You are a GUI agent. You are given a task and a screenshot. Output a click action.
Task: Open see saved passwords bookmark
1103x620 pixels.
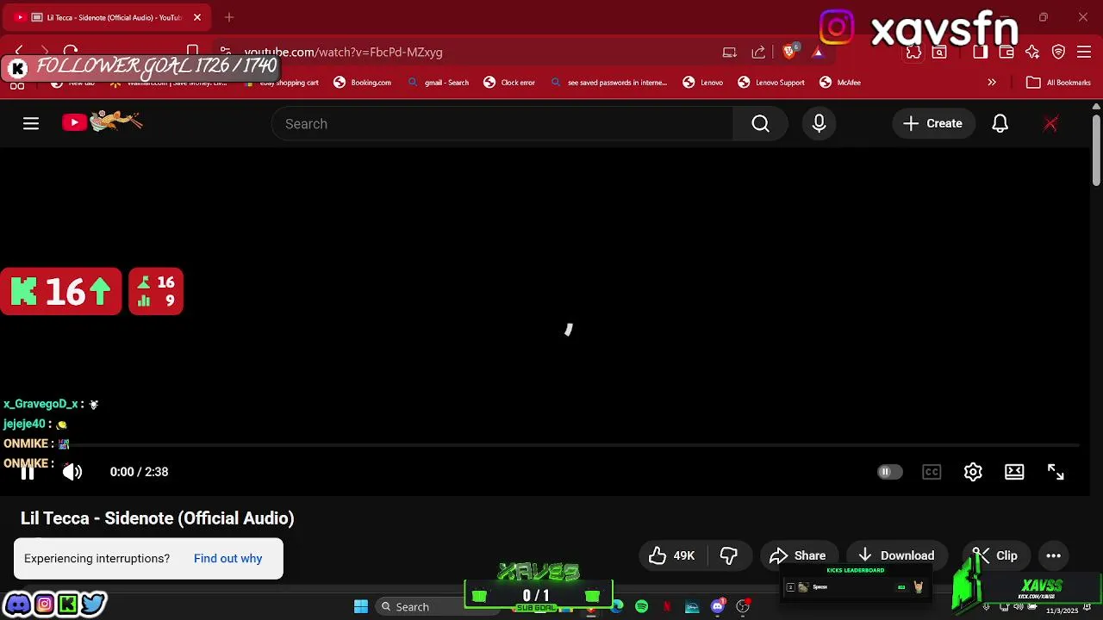pos(608,83)
